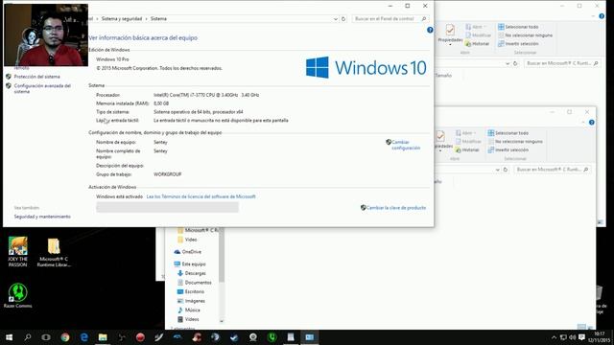The width and height of the screenshot is (614, 345).
Task: Choose 'Seleccionar todo' in back Explorer window
Action: point(518,27)
